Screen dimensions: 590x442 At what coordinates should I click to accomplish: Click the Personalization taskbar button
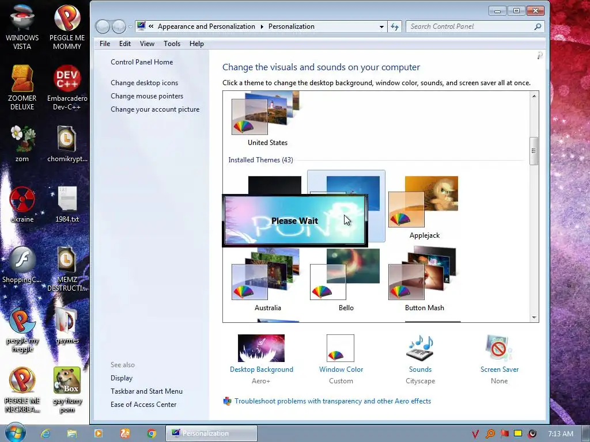pos(211,433)
